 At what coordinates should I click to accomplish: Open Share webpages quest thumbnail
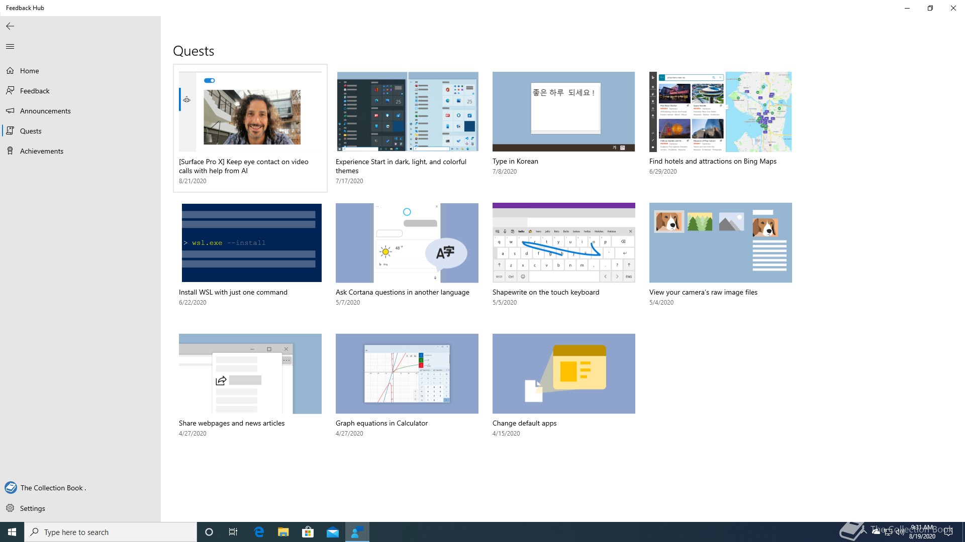pos(250,374)
